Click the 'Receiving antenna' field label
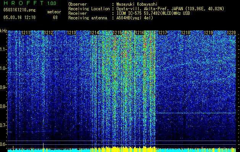 click(x=88, y=18)
